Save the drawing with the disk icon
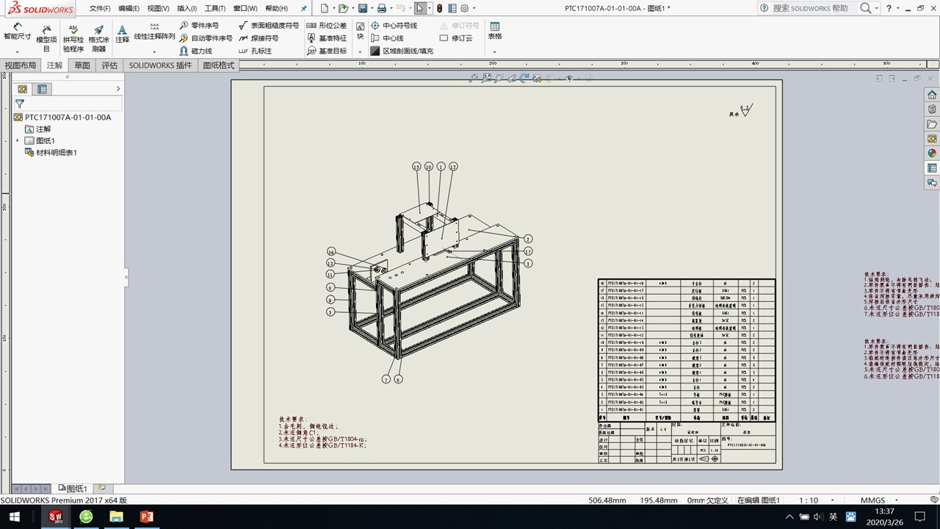The width and height of the screenshot is (940, 529). coord(362,8)
